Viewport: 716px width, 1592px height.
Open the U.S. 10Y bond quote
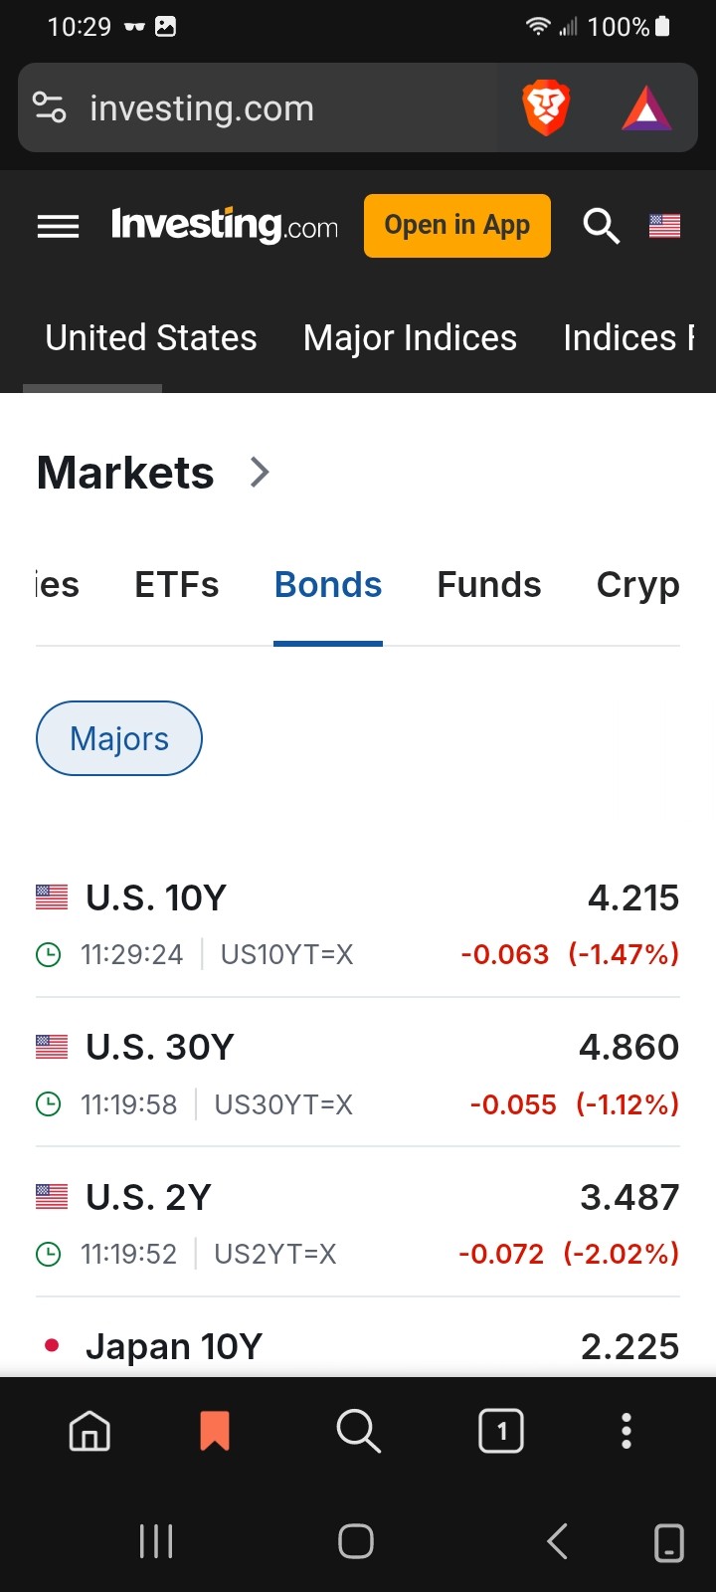156,898
